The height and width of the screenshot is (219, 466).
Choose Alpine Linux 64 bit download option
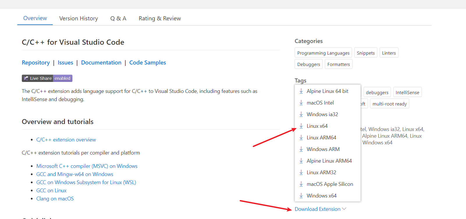coord(328,91)
